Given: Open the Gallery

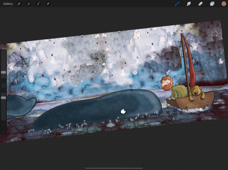Looking at the screenshot, I should point(8,4).
